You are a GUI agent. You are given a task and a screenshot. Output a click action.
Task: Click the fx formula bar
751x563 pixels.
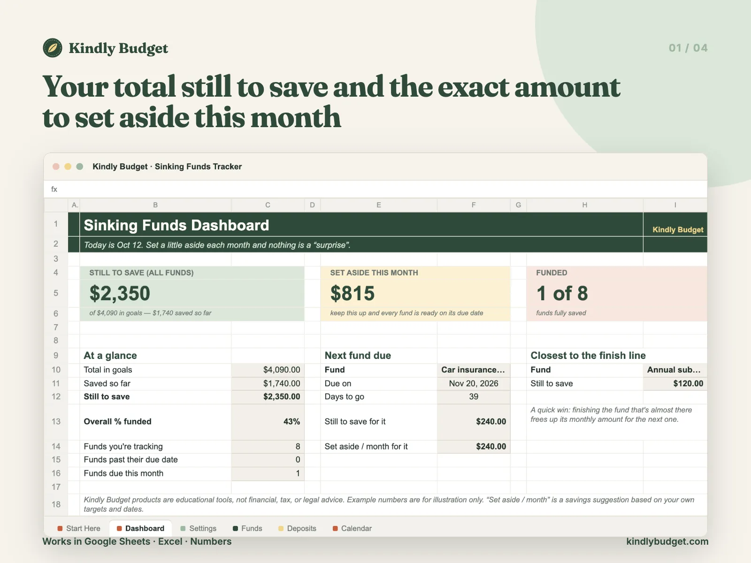tap(375, 189)
